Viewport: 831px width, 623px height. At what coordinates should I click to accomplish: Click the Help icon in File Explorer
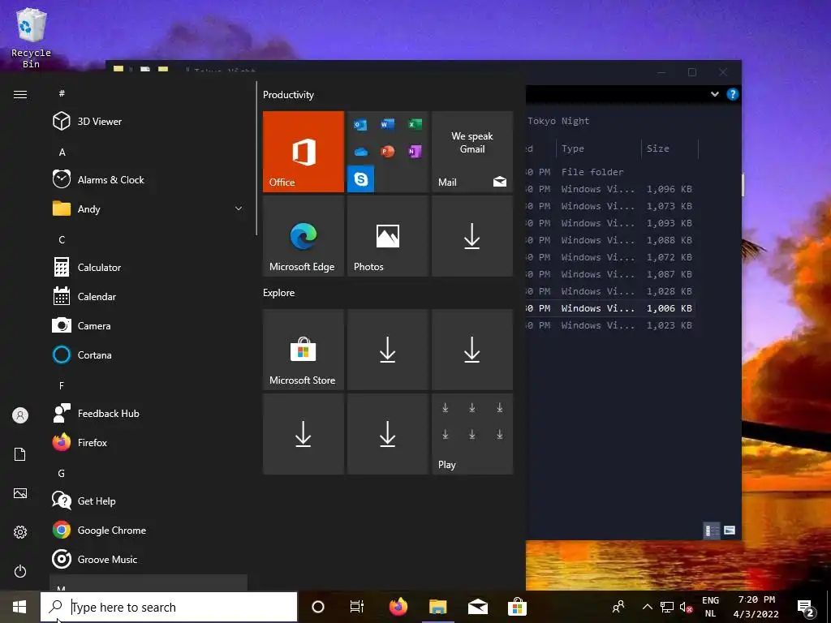[x=733, y=94]
